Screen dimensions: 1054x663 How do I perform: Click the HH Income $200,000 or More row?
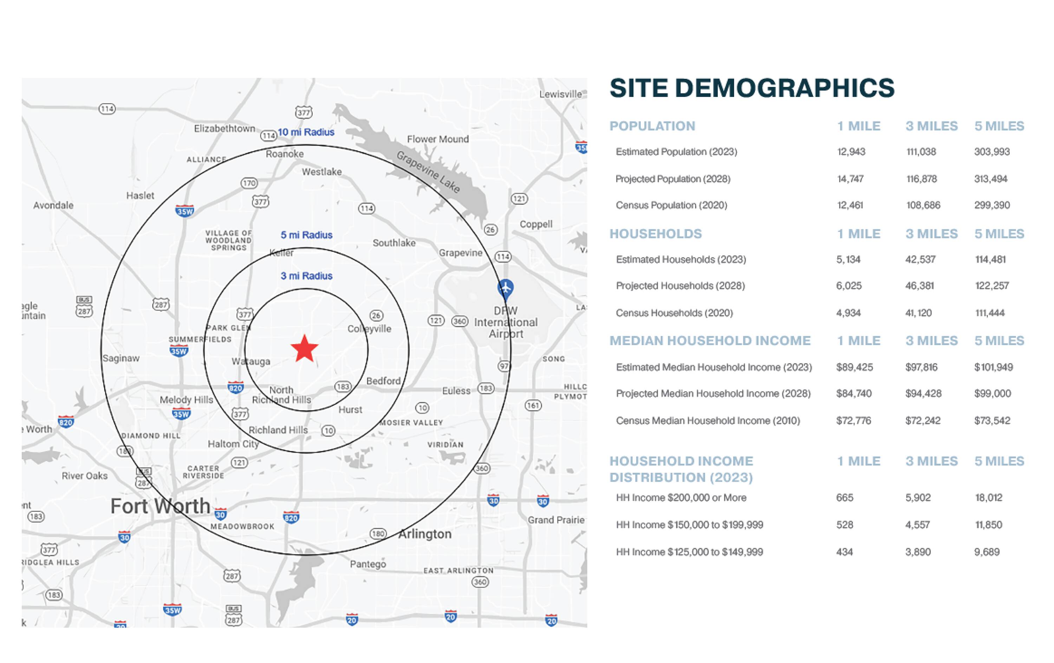point(681,498)
